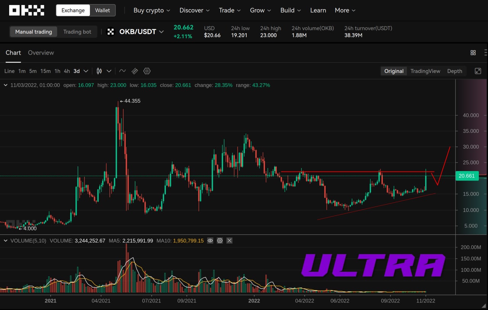Screen dimensions: 488x310
Task: Switch chart view to Depth
Action: [454, 71]
